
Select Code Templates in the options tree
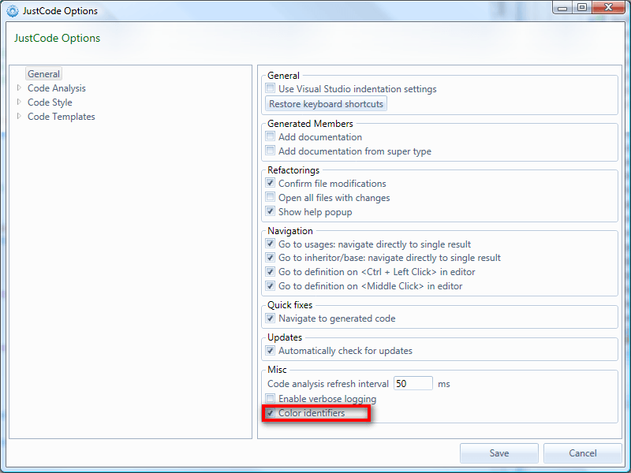[62, 117]
